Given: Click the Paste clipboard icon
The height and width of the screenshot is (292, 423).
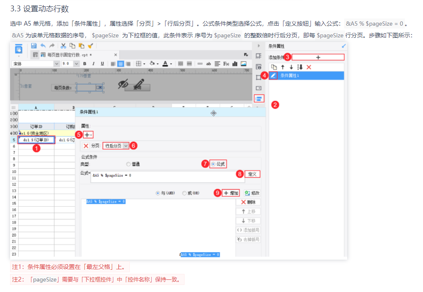Looking at the screenshot, I should click(81, 46).
